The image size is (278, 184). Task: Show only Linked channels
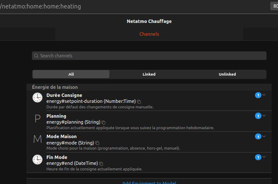coord(149,74)
